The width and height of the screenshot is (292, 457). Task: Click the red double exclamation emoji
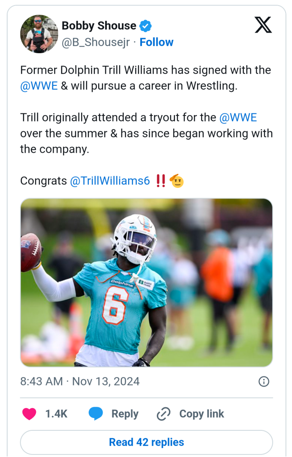[161, 181]
